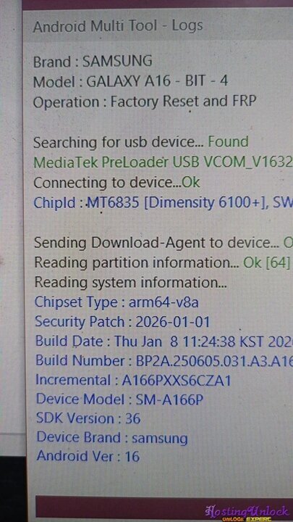Click the Android Ver 16 line
The image size is (293, 522).
88,457
